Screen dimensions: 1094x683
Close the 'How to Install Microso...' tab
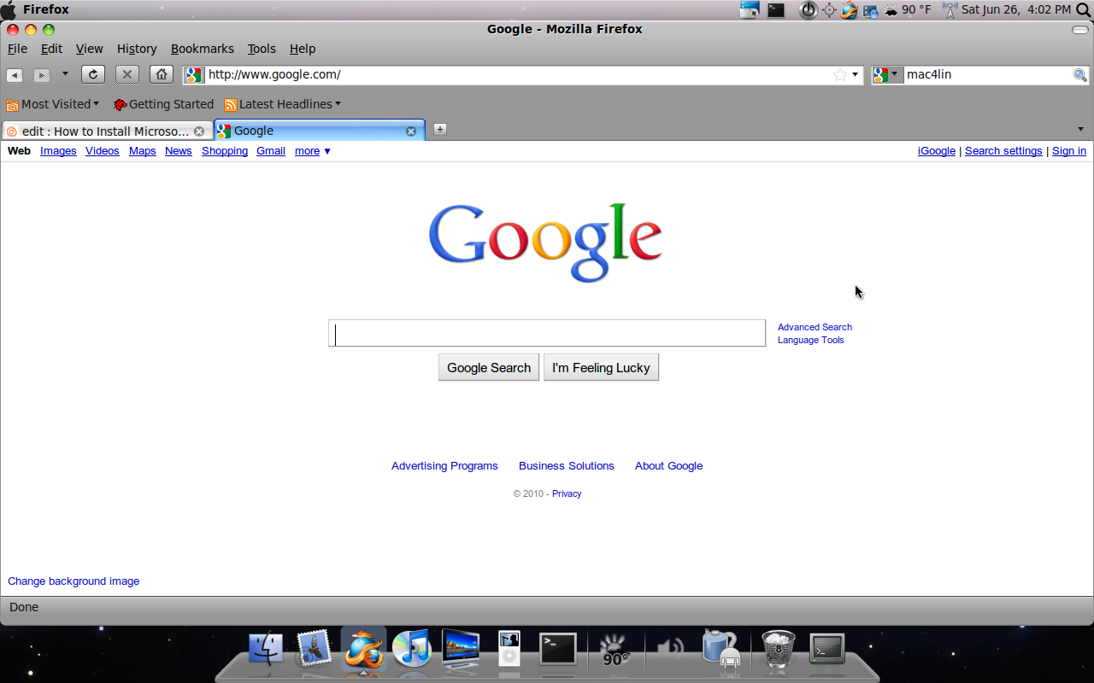pyautogui.click(x=199, y=131)
